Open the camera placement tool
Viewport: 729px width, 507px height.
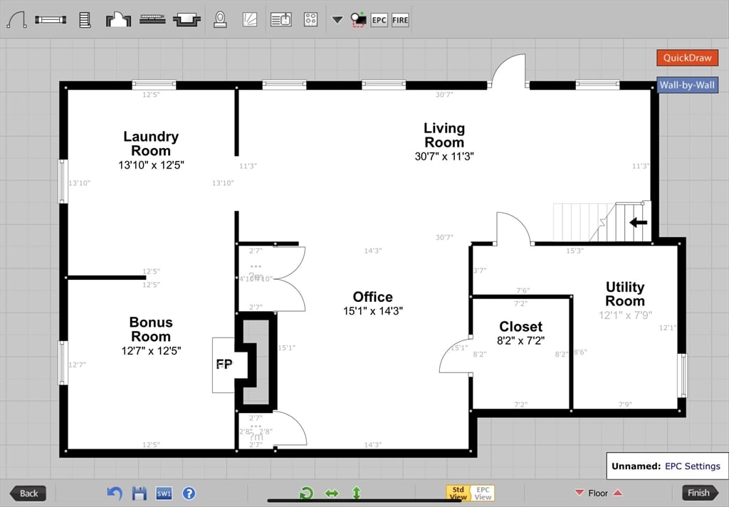coord(358,19)
